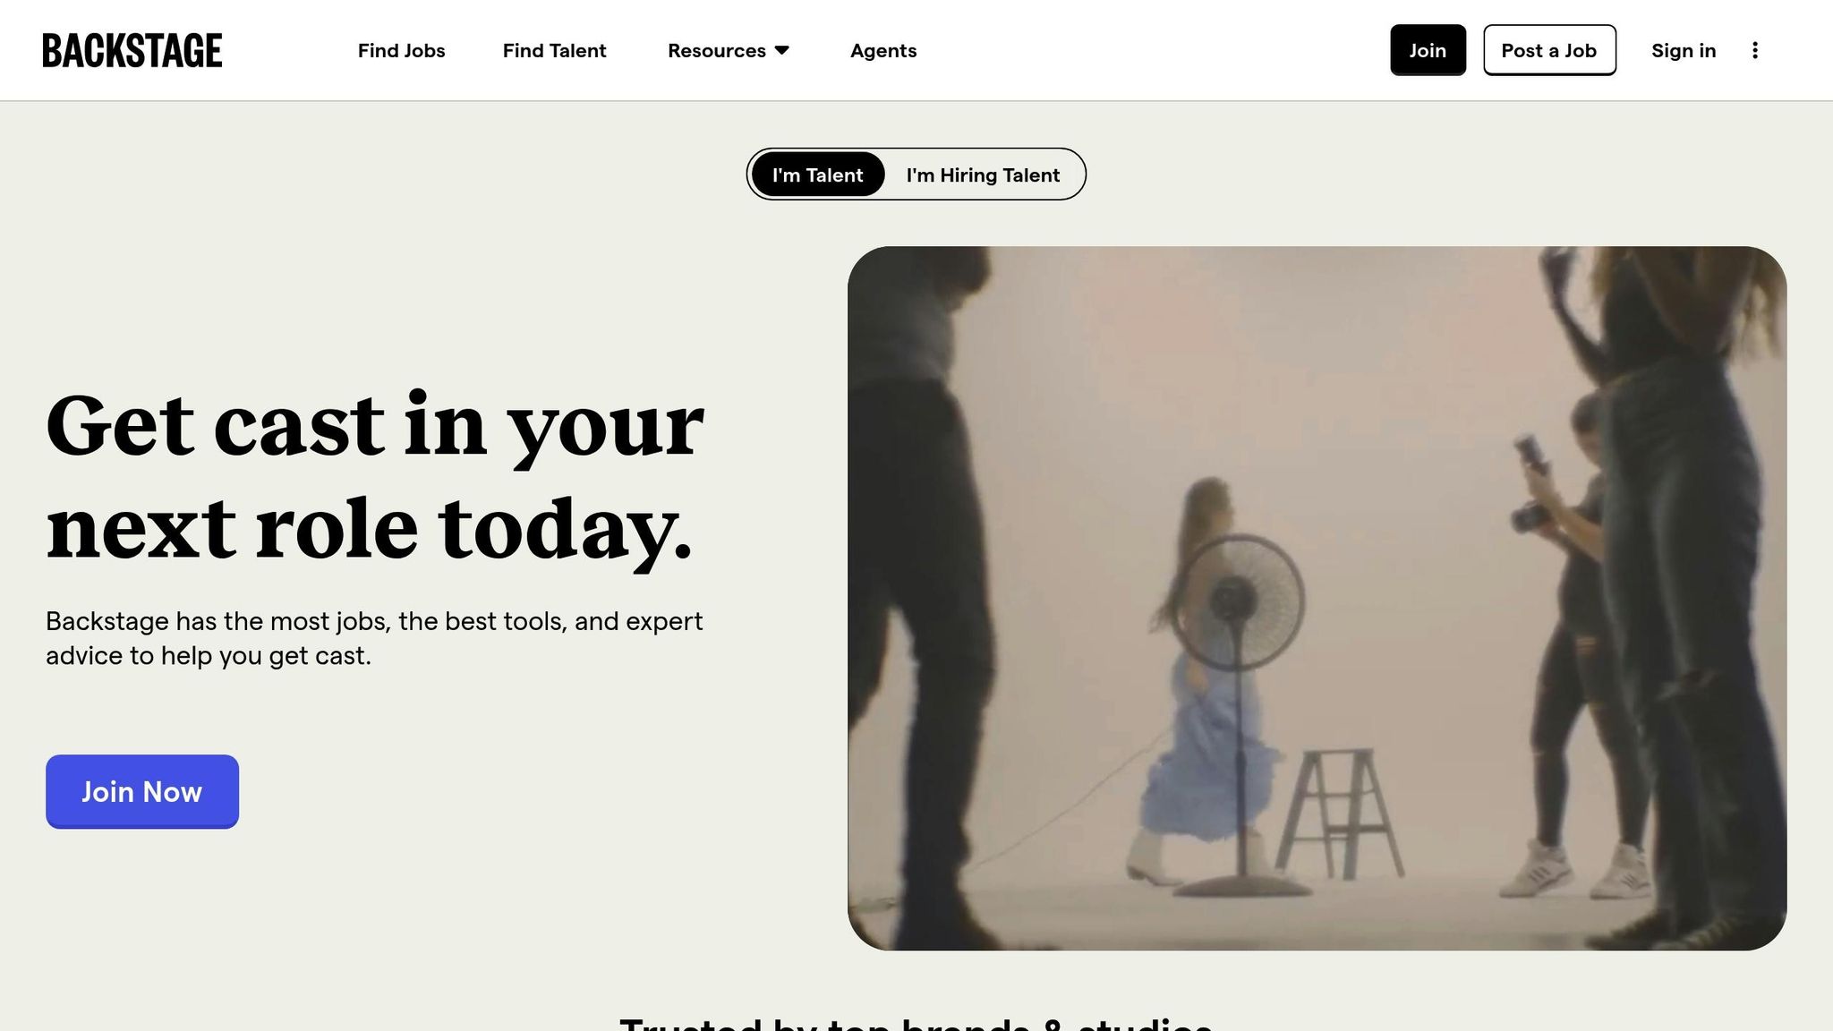Click the blue Join Now button
1833x1031 pixels.
coord(142,791)
